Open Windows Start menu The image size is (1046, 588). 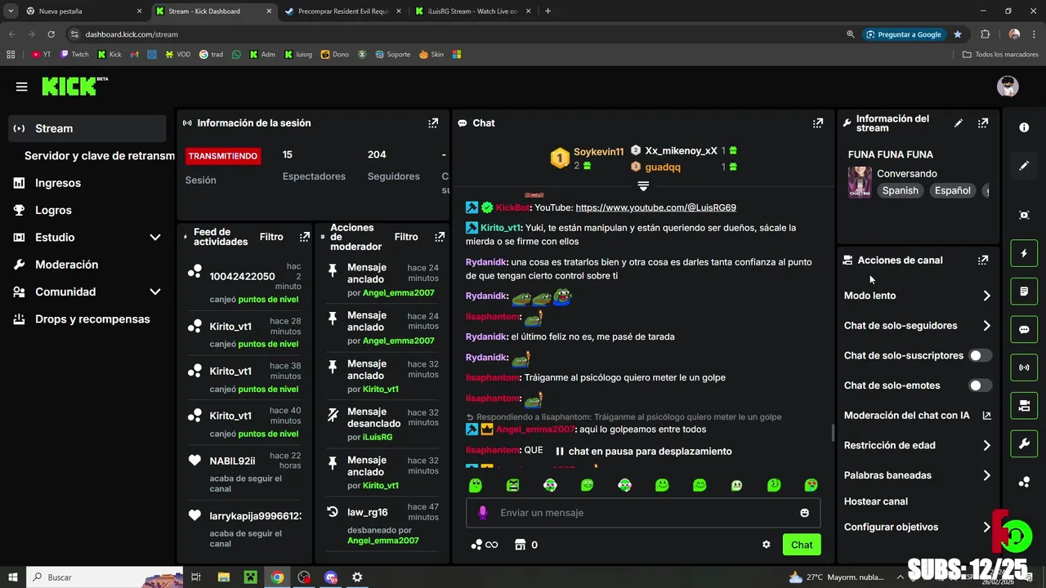coord(13,577)
